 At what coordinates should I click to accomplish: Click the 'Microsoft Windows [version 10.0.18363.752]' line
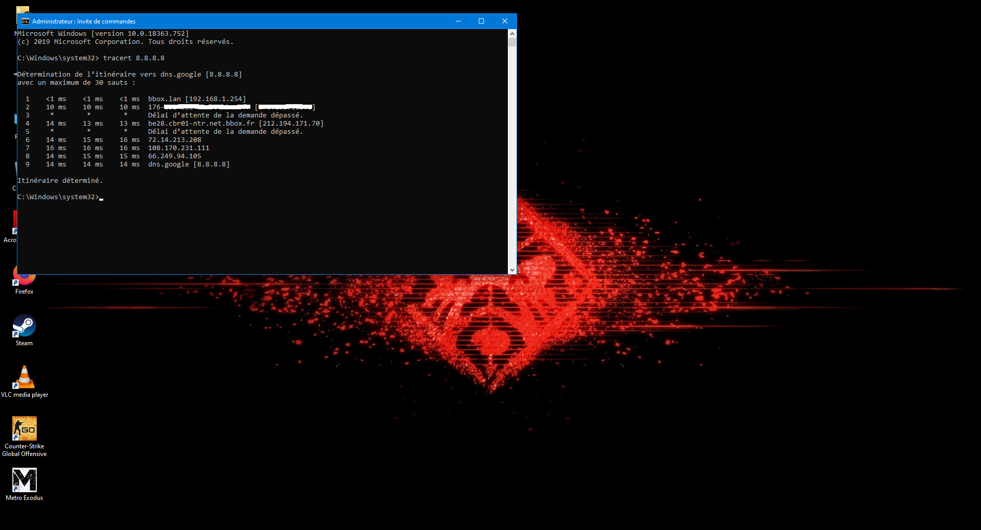pyautogui.click(x=103, y=34)
